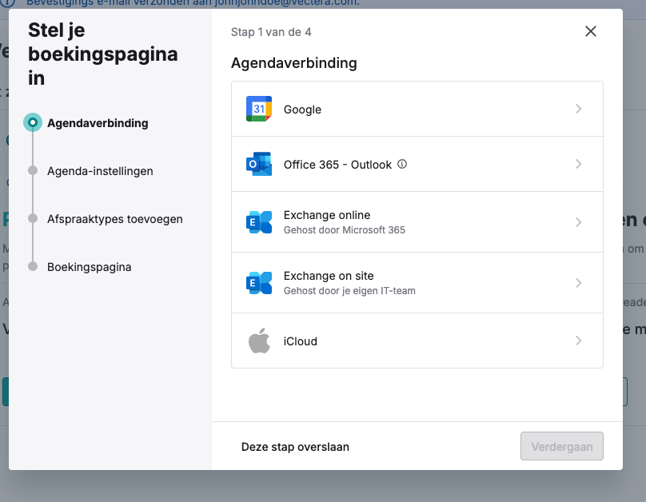Click the Exchange online icon

[x=259, y=222]
